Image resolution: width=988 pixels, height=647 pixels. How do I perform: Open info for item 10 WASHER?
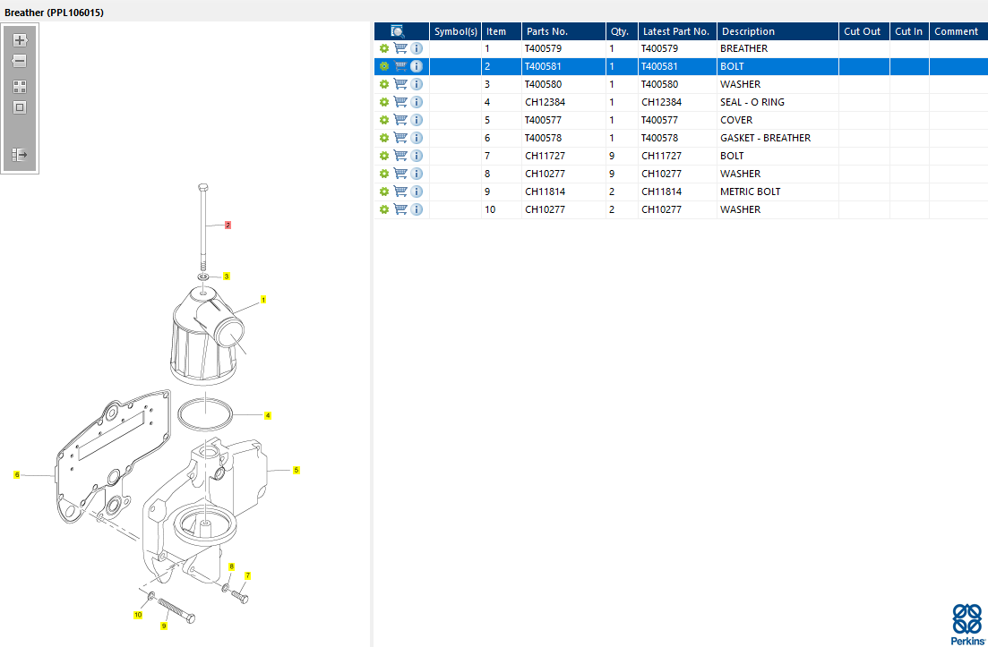point(417,209)
